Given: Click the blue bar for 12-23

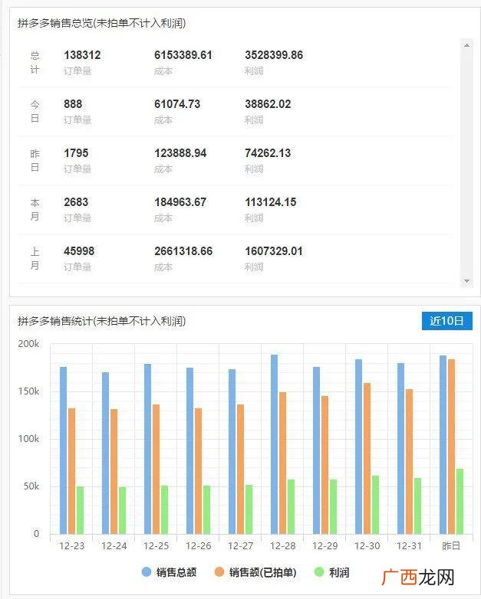Looking at the screenshot, I should (63, 450).
